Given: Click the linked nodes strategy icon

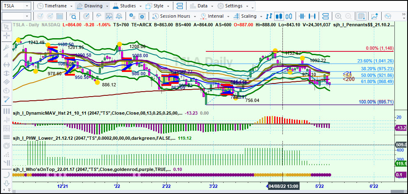Looking at the screenshot, I should [119, 16].
